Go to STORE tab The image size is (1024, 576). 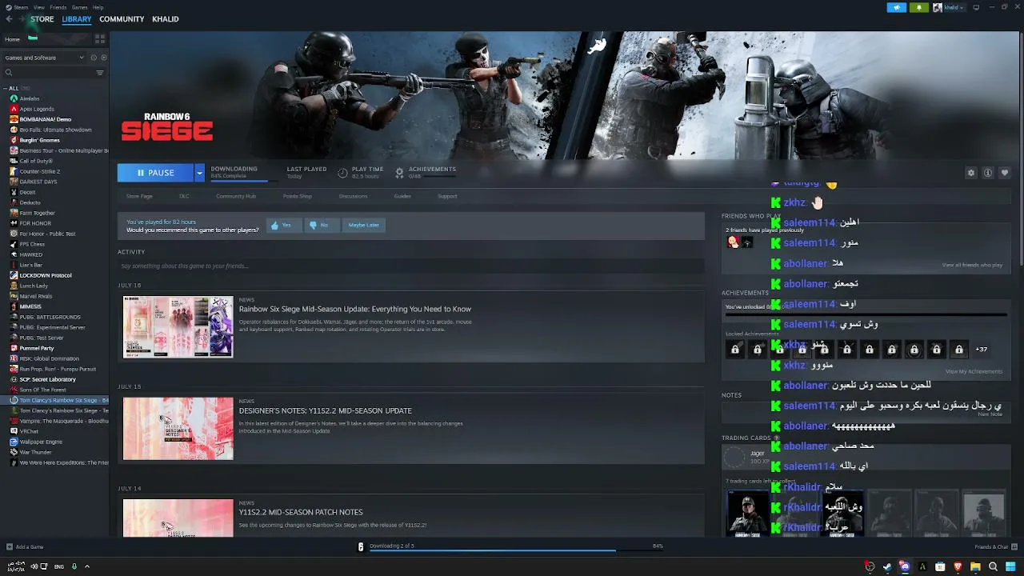[x=42, y=19]
